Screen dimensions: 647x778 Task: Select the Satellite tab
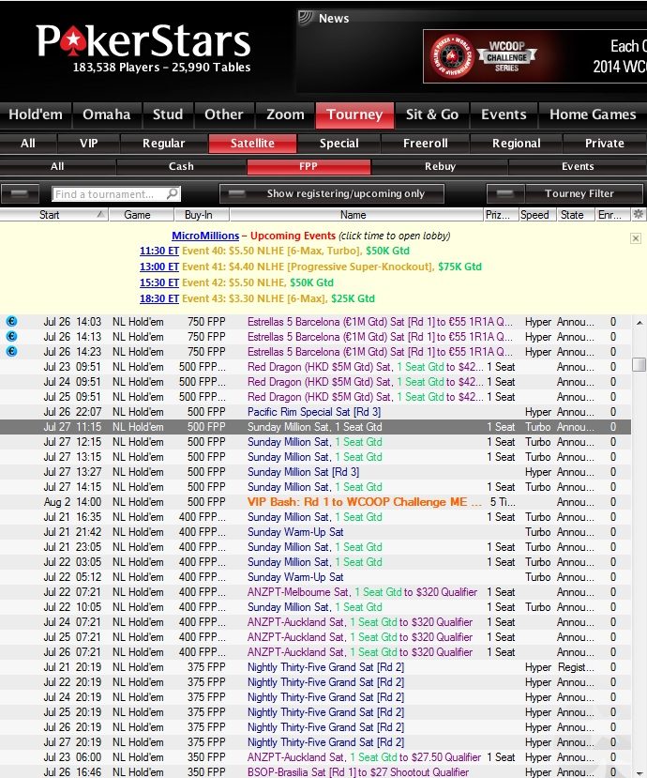252,144
